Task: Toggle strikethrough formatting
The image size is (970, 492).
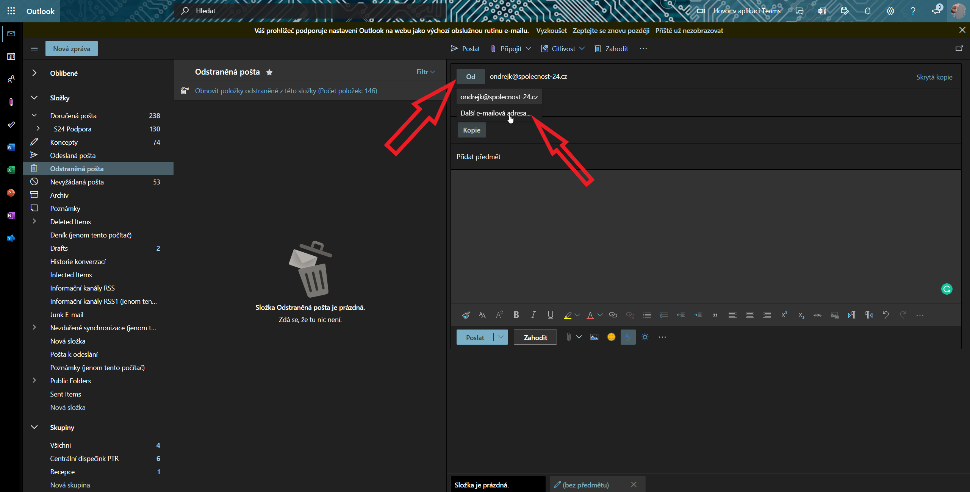Action: click(818, 315)
